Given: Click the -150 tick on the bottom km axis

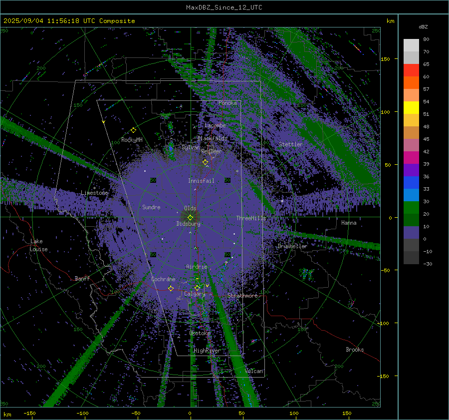Looking at the screenshot, I should click(x=29, y=413).
